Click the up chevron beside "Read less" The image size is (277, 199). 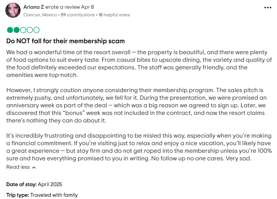pos(34,167)
